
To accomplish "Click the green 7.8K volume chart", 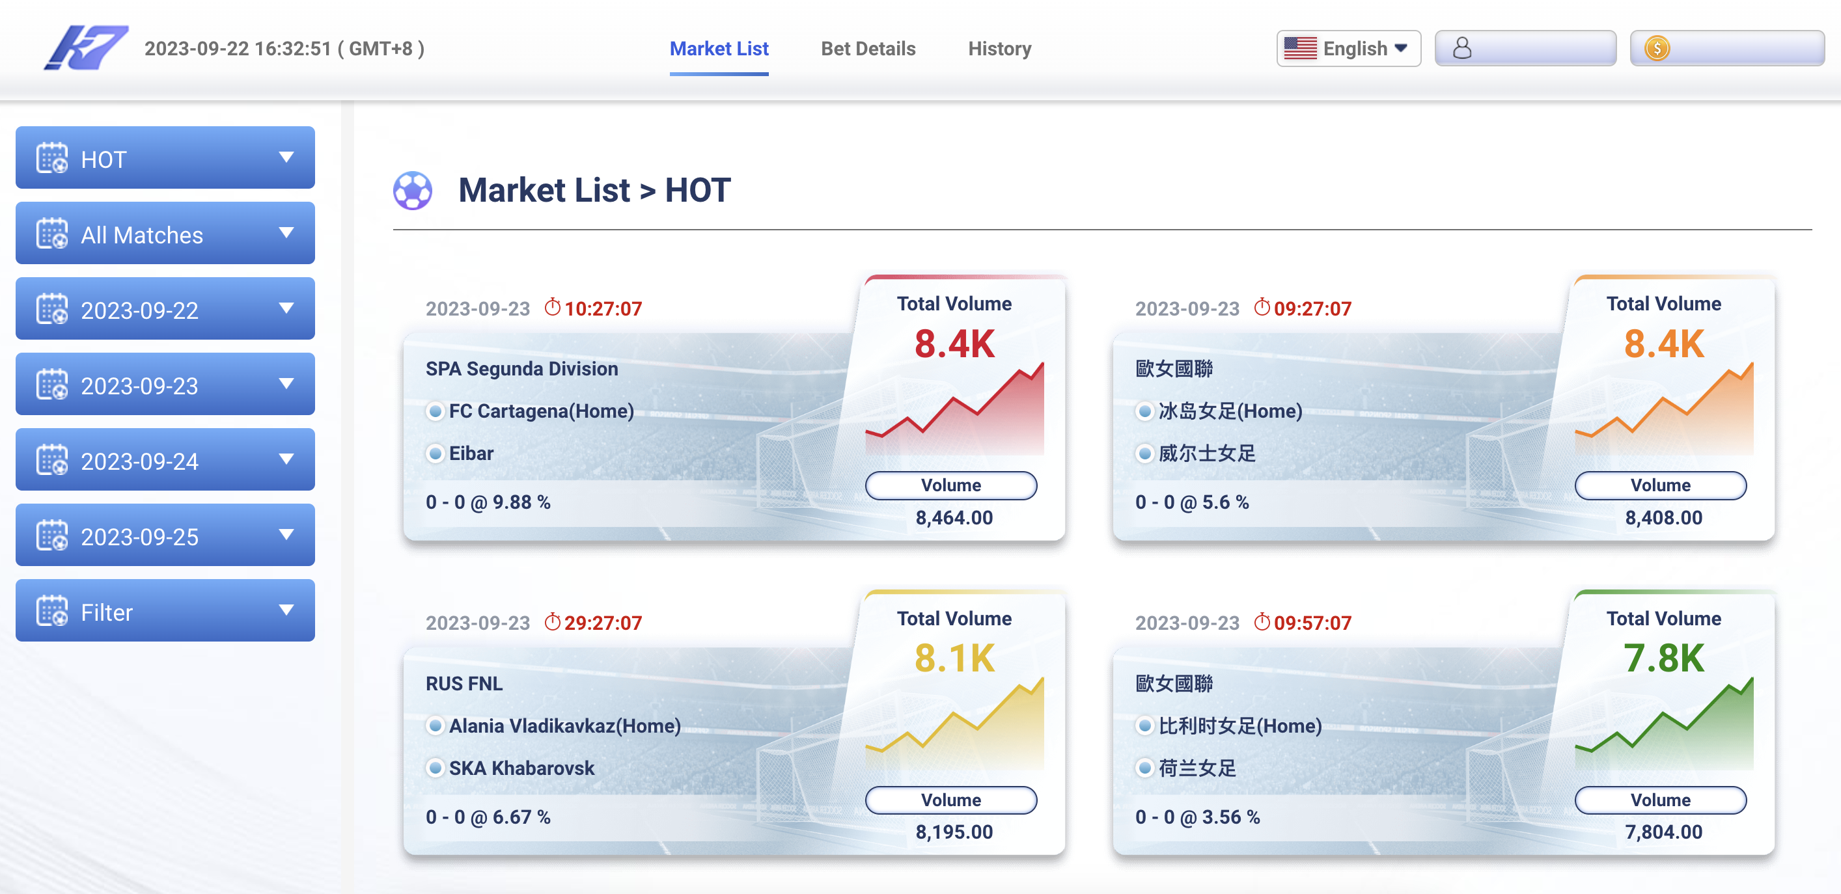I will pyautogui.click(x=1663, y=723).
